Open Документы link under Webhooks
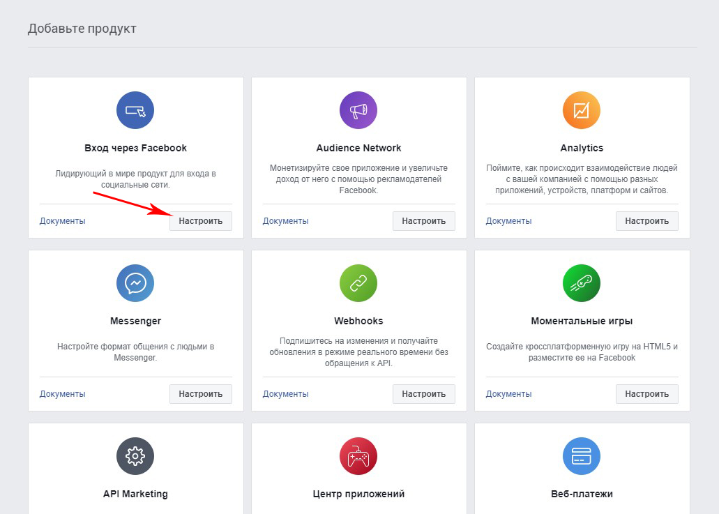719x514 pixels. tap(286, 394)
